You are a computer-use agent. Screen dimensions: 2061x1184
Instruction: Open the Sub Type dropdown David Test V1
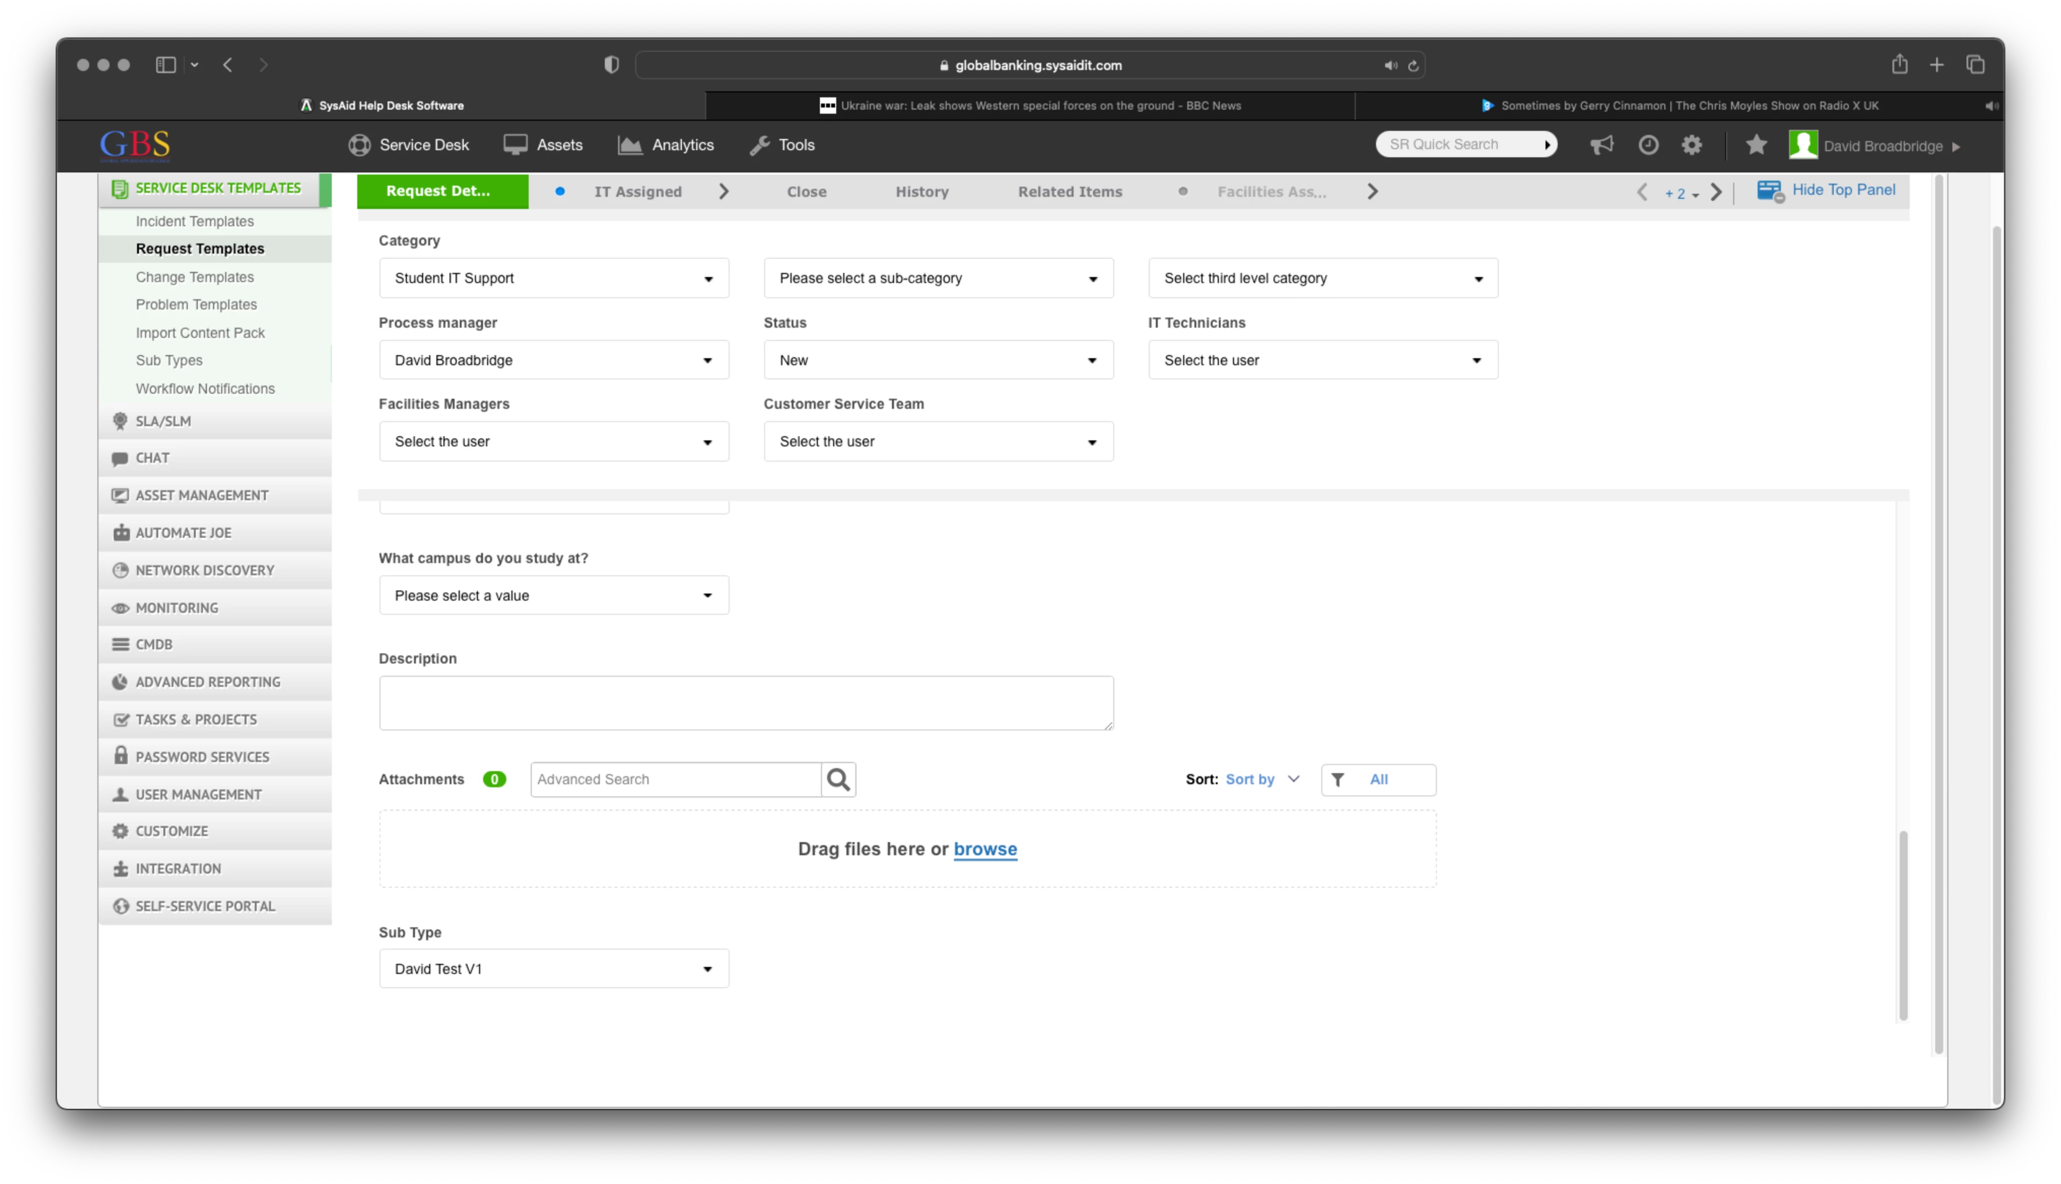(x=553, y=968)
